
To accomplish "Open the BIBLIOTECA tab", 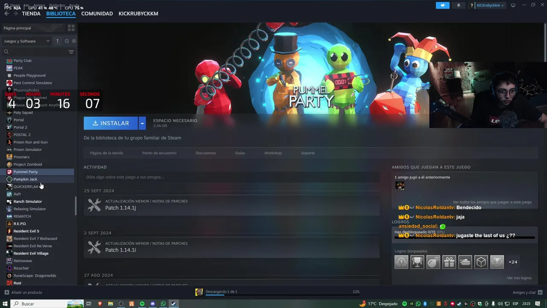I will 61,14.
